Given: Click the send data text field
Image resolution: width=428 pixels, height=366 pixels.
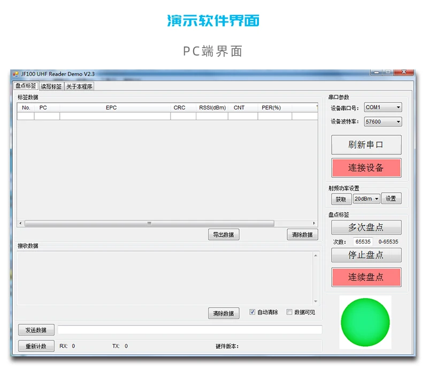Looking at the screenshot, I should [190, 330].
